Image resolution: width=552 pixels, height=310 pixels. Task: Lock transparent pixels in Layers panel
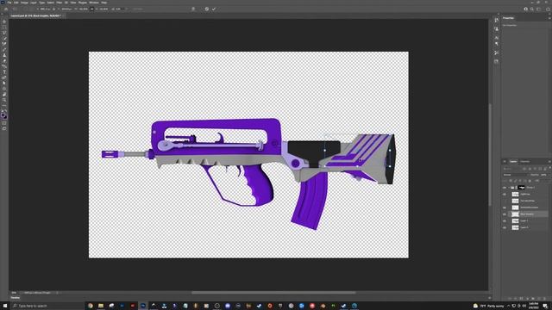click(x=511, y=181)
